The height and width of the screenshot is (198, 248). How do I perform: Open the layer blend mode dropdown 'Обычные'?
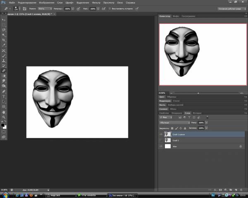point(174,123)
